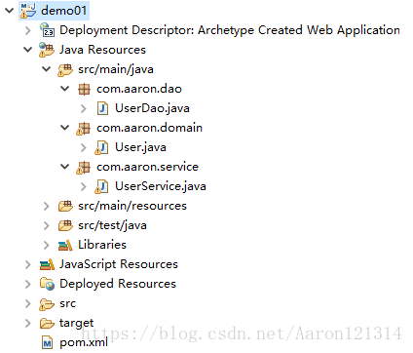Collapse the Java Resources node
The height and width of the screenshot is (353, 413).
coord(28,50)
